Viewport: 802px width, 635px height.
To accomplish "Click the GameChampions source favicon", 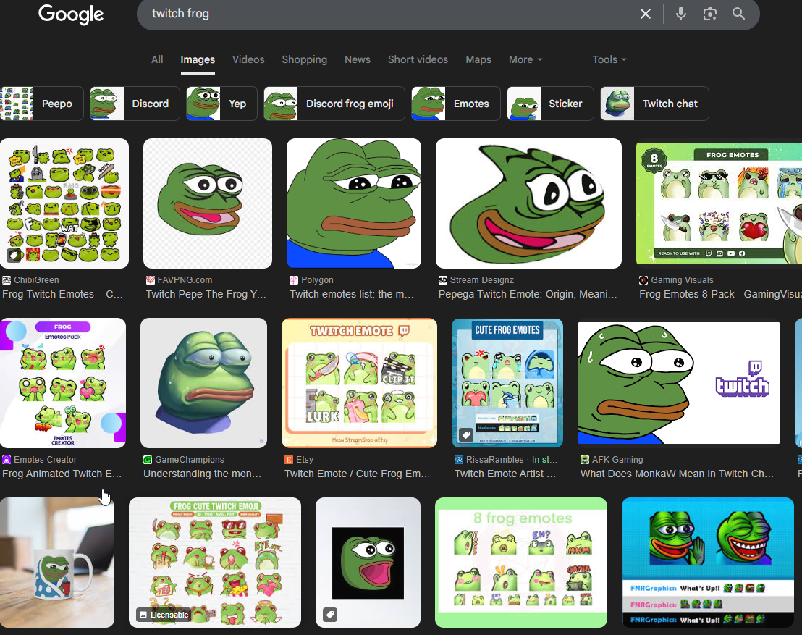I will click(x=148, y=460).
